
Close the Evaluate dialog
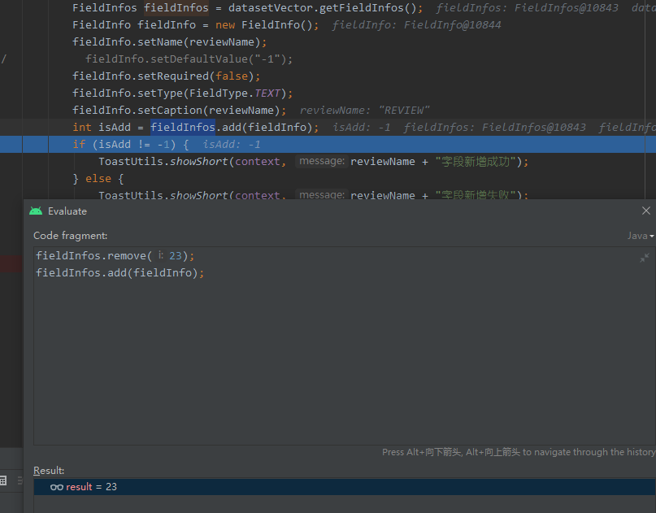646,211
